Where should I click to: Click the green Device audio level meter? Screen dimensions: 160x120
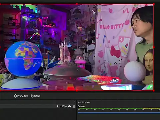coord(119,108)
